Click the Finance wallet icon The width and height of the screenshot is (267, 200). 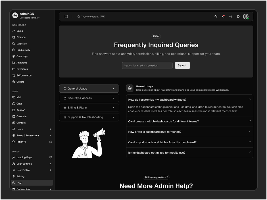(14, 37)
